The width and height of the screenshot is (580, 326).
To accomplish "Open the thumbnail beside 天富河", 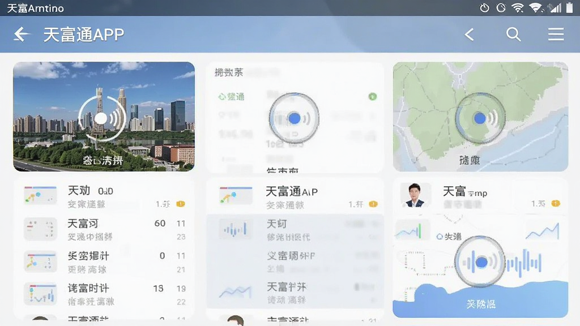I will 40,229.
